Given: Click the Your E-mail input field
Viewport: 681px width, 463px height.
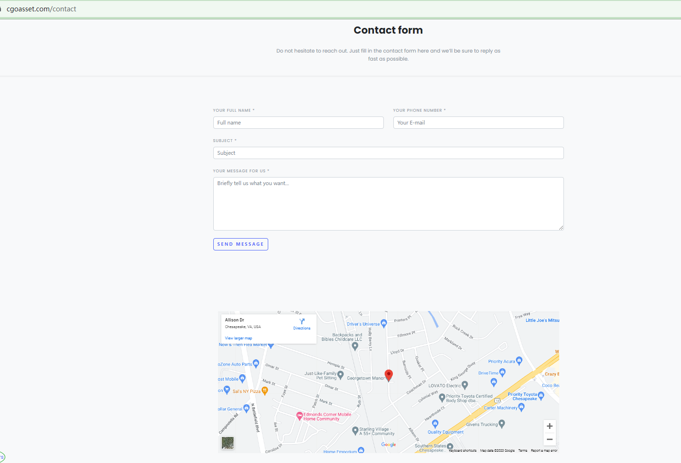Looking at the screenshot, I should (x=478, y=123).
